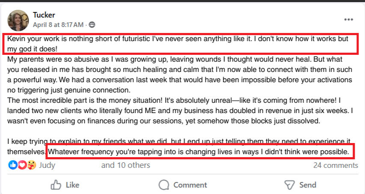Click the blue thumbs-up reaction icon
The width and height of the screenshot is (365, 194).
(x=13, y=165)
